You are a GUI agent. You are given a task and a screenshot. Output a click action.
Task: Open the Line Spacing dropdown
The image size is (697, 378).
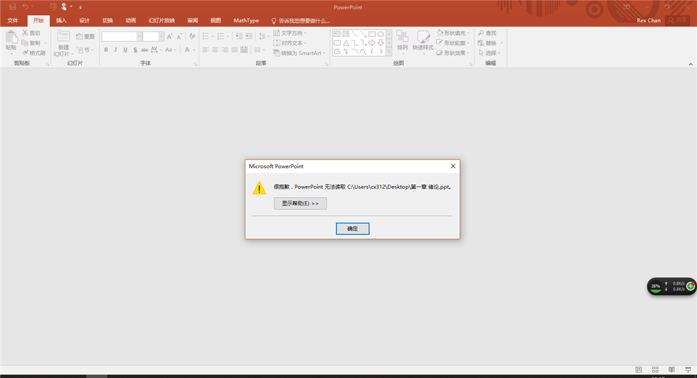pos(263,37)
